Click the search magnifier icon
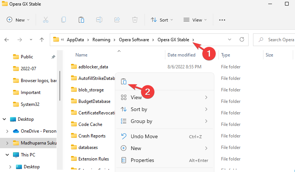 click(261, 40)
